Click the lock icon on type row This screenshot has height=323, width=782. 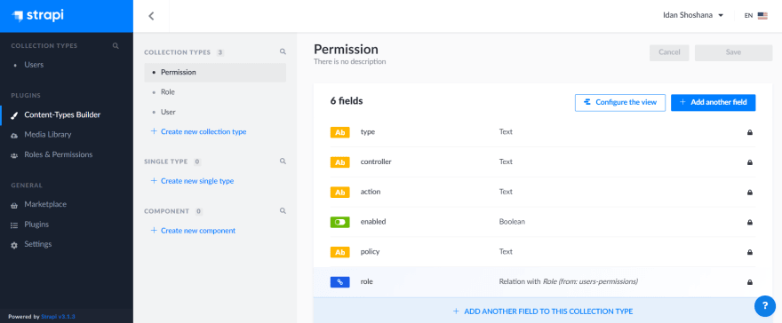(x=750, y=132)
